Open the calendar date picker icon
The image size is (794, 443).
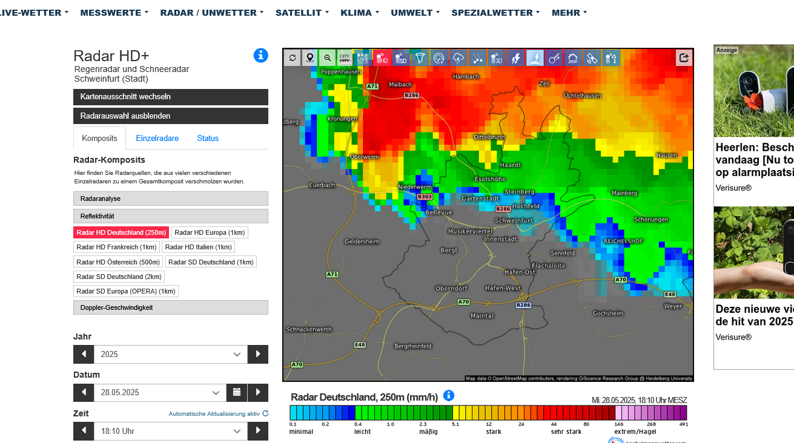click(237, 393)
